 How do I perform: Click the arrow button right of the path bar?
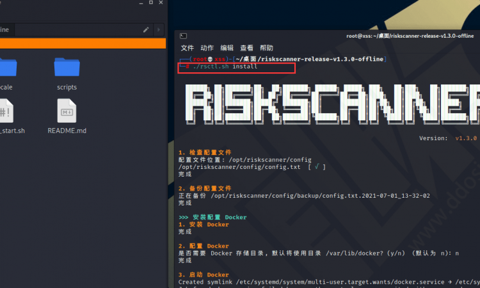coord(159,29)
